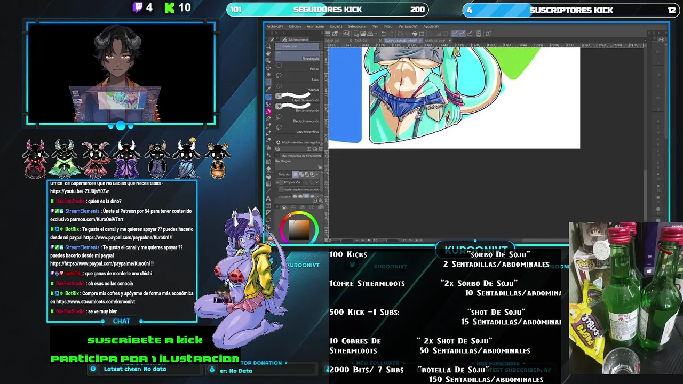Select the Gradient tool
The width and height of the screenshot is (683, 384).
[268, 184]
